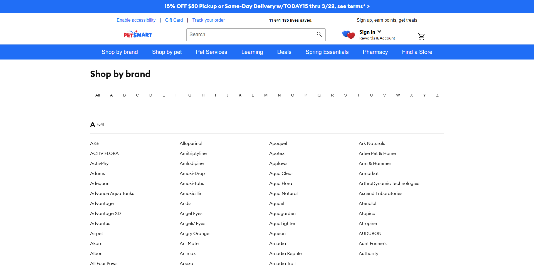Viewport: 534px width, 265px height.
Task: Click the Treats rewards hearts icon
Action: pyautogui.click(x=348, y=35)
